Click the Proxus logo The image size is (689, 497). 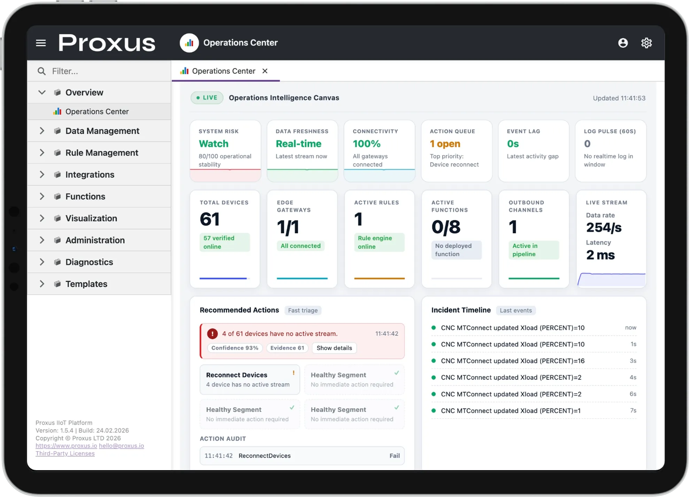tap(106, 42)
